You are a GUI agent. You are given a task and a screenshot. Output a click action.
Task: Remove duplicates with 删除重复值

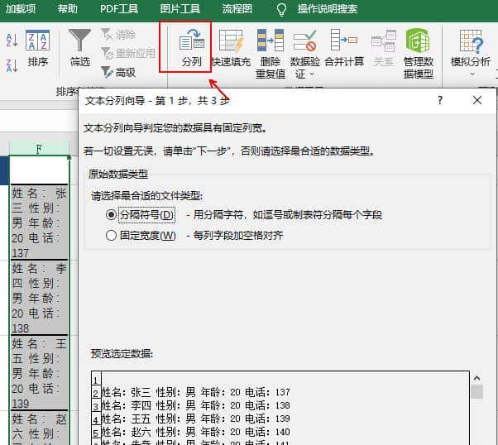[271, 54]
